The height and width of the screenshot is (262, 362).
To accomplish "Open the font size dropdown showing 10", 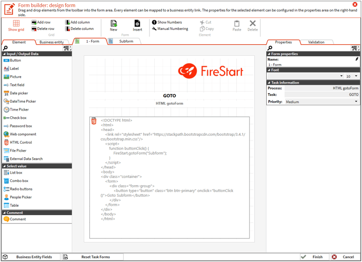I will (x=352, y=76).
